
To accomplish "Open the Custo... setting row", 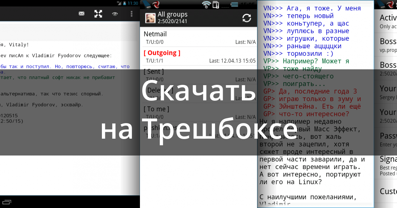I will [x=386, y=191].
